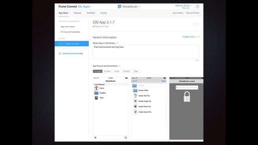
Task: Open the Activity tab
Action: click(x=104, y=13)
